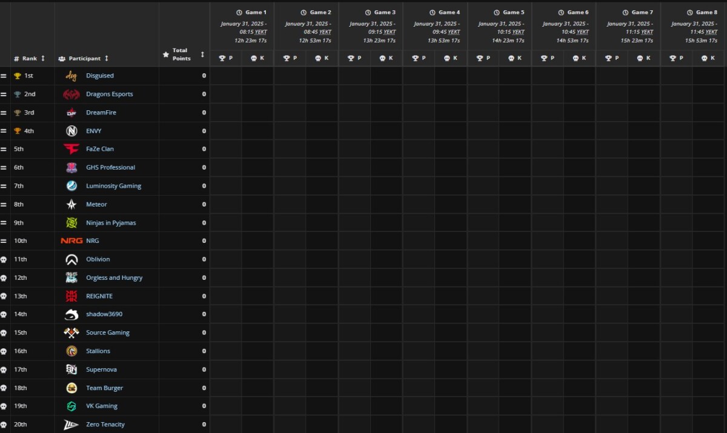Select the ENVY team logo

pos(71,131)
